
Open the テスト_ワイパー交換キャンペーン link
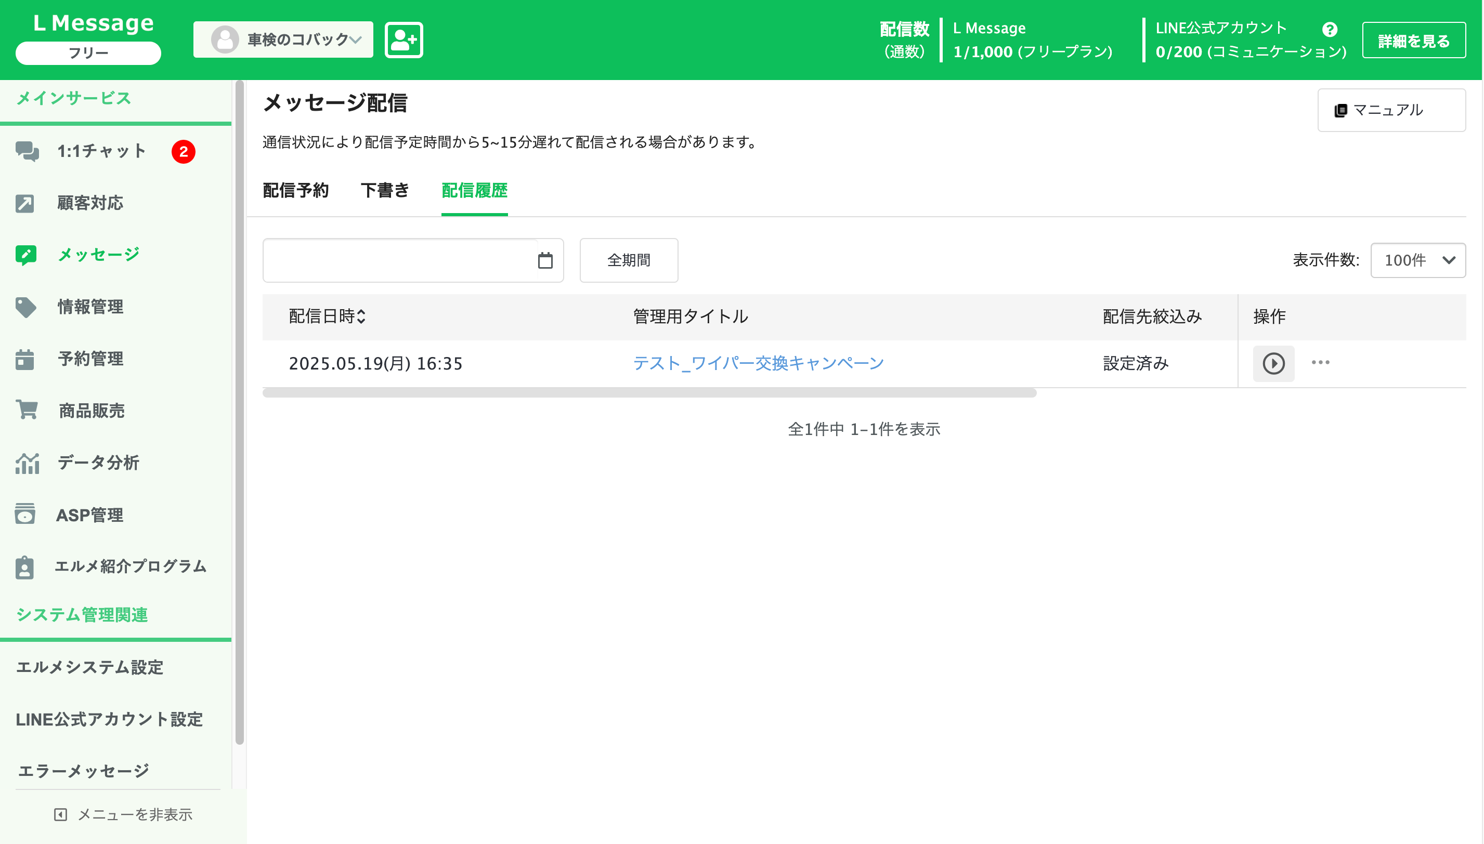(758, 363)
